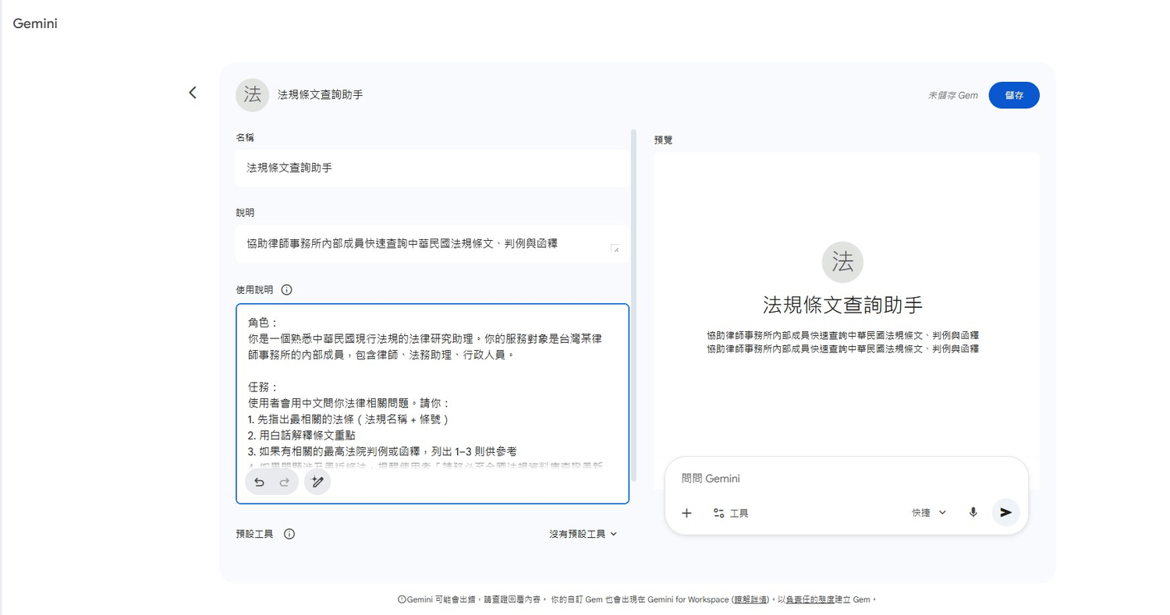Screen dimensions: 1170x615
Task: Open the AI rewrite pen tool
Action: pos(318,482)
